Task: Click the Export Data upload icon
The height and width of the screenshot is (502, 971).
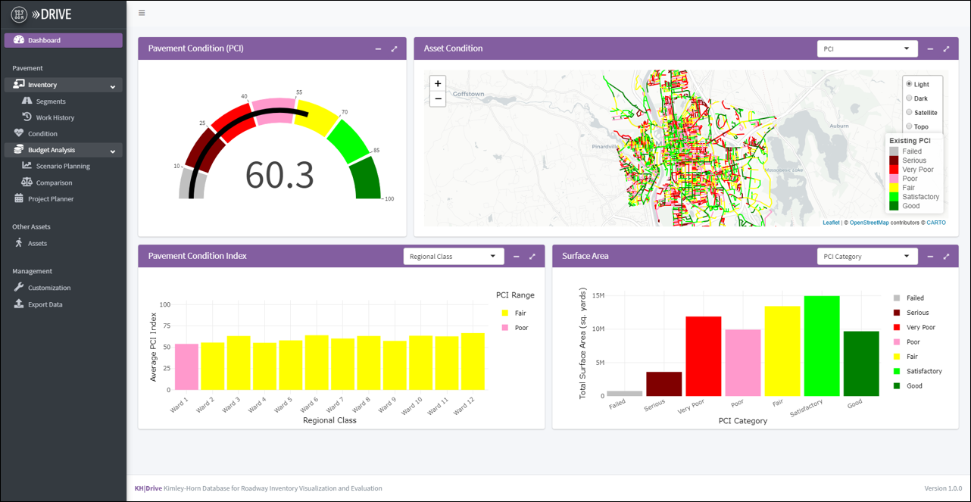Action: pos(19,304)
